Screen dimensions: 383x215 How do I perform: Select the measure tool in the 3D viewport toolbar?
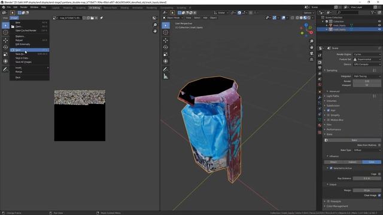pyautogui.click(x=166, y=76)
